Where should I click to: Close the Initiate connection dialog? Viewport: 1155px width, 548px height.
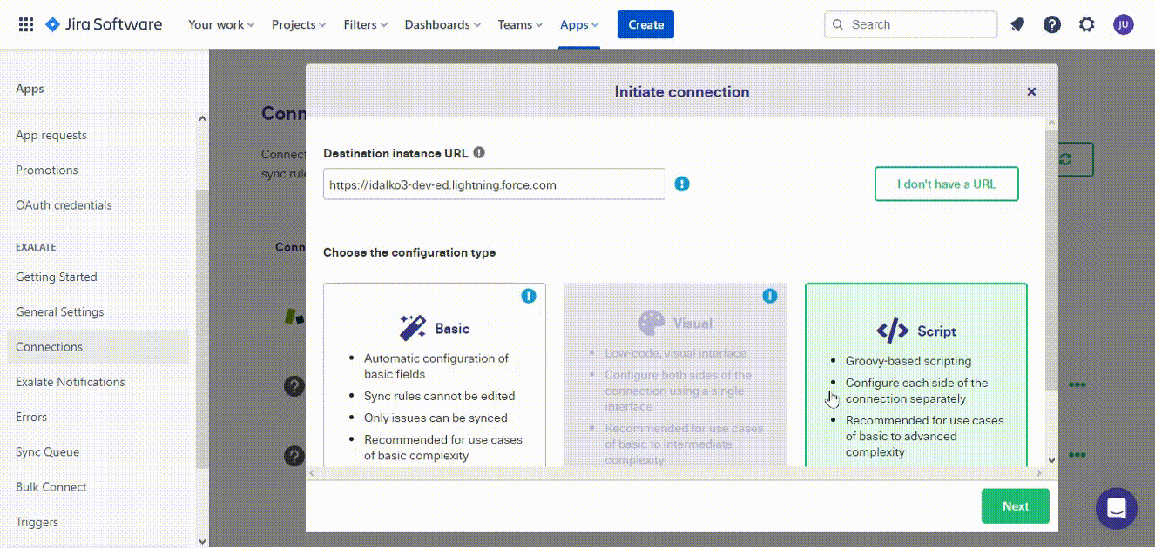coord(1031,91)
